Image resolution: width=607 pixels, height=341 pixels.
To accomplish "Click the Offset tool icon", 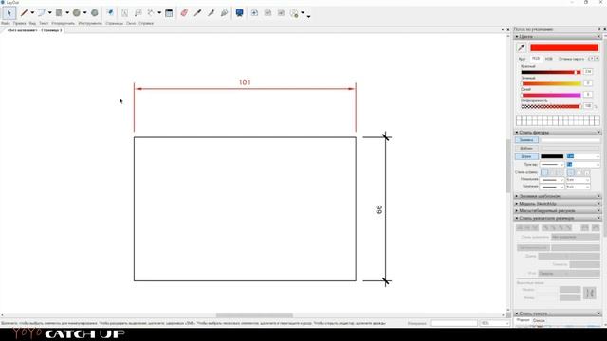I will 110,13.
